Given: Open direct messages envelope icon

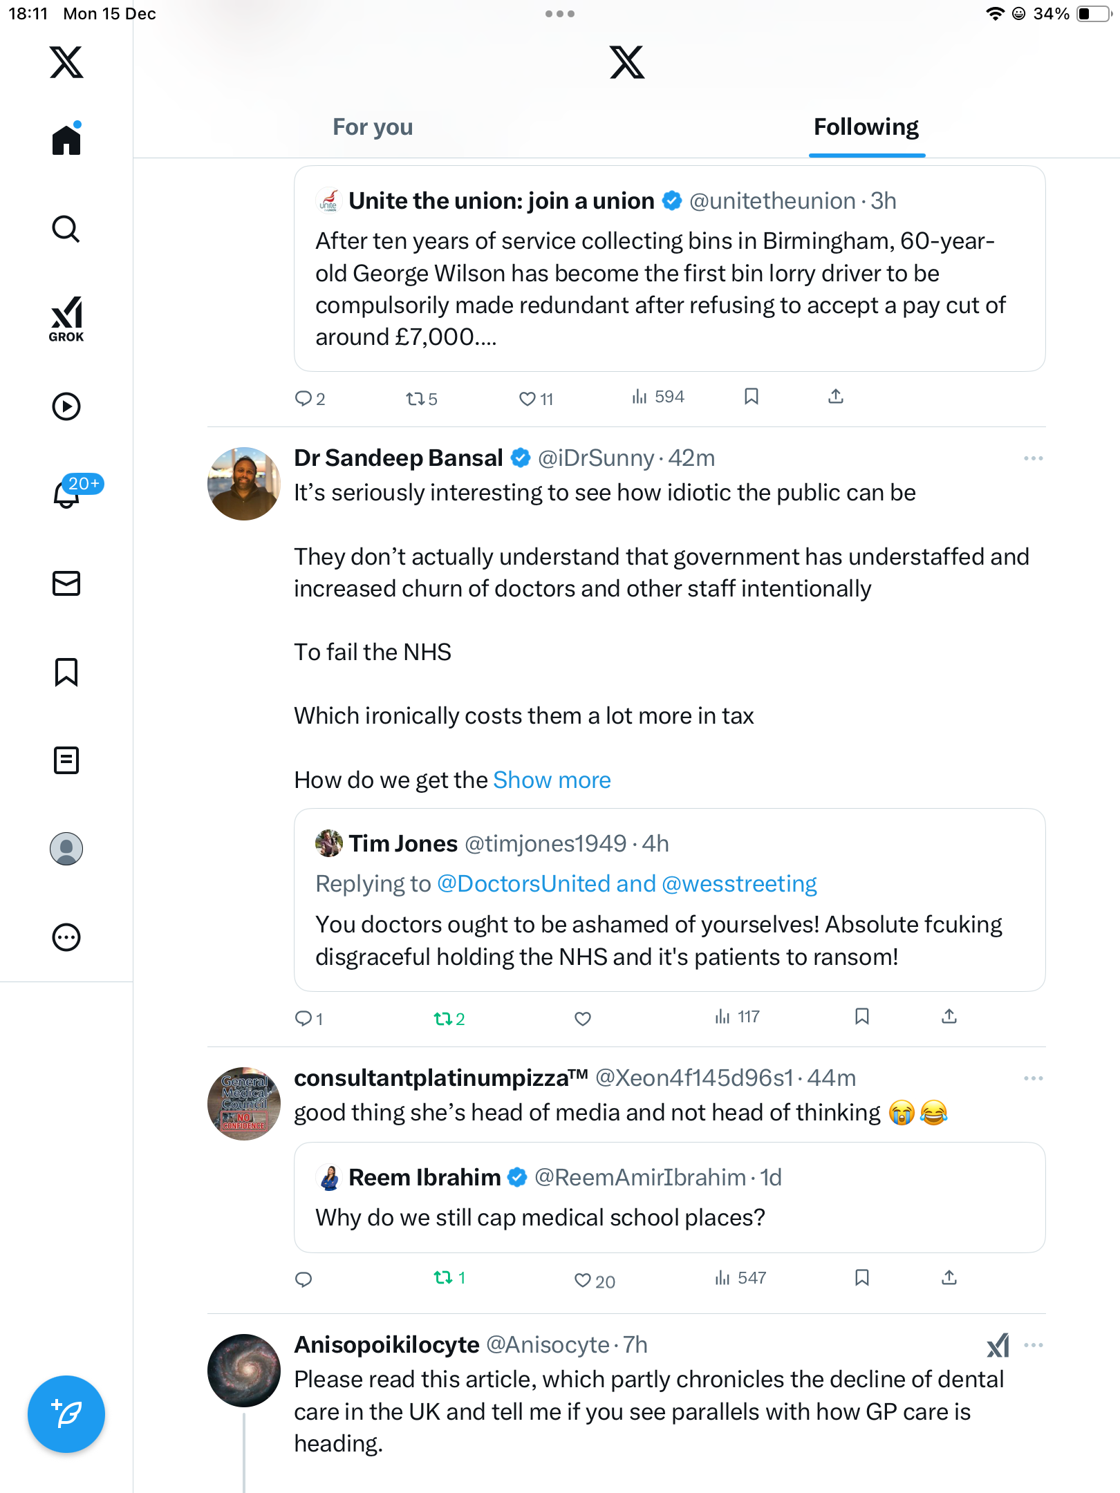Looking at the screenshot, I should click(66, 583).
